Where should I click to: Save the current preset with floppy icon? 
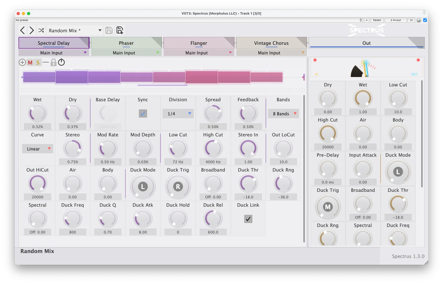pyautogui.click(x=109, y=30)
